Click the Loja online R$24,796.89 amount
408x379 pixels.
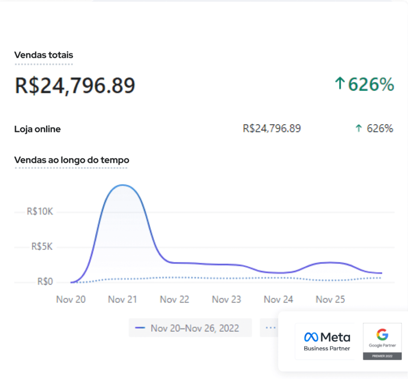point(272,129)
